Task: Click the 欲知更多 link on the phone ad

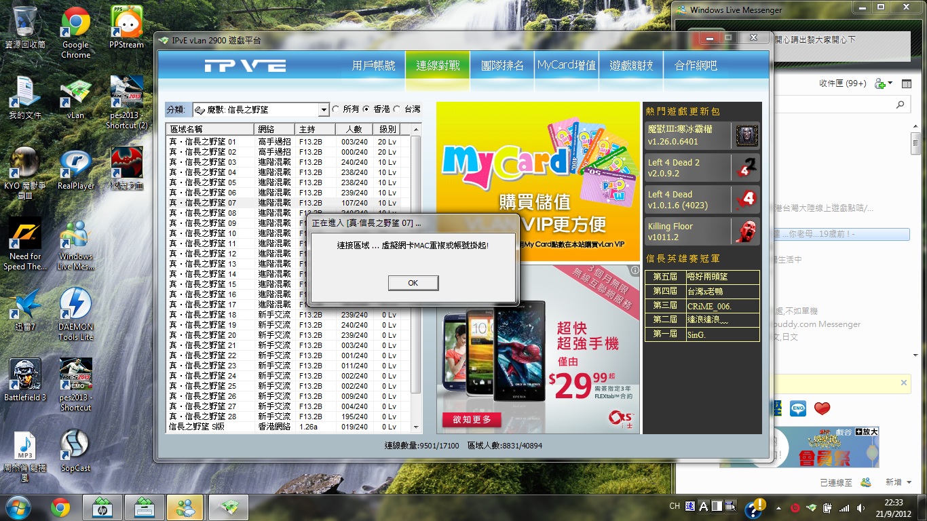Action: [472, 420]
